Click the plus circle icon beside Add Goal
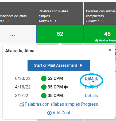Viewport: 116px width, 121px height. click(49, 113)
